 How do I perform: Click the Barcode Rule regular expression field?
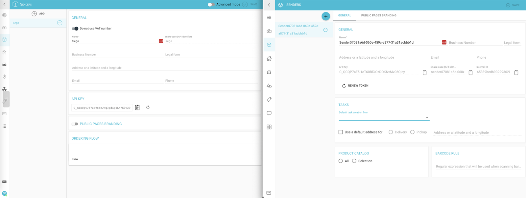478,167
